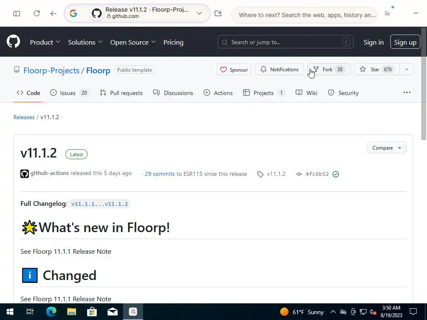This screenshot has height=320, width=427.
Task: Open the github-actions author link
Action: (x=50, y=173)
